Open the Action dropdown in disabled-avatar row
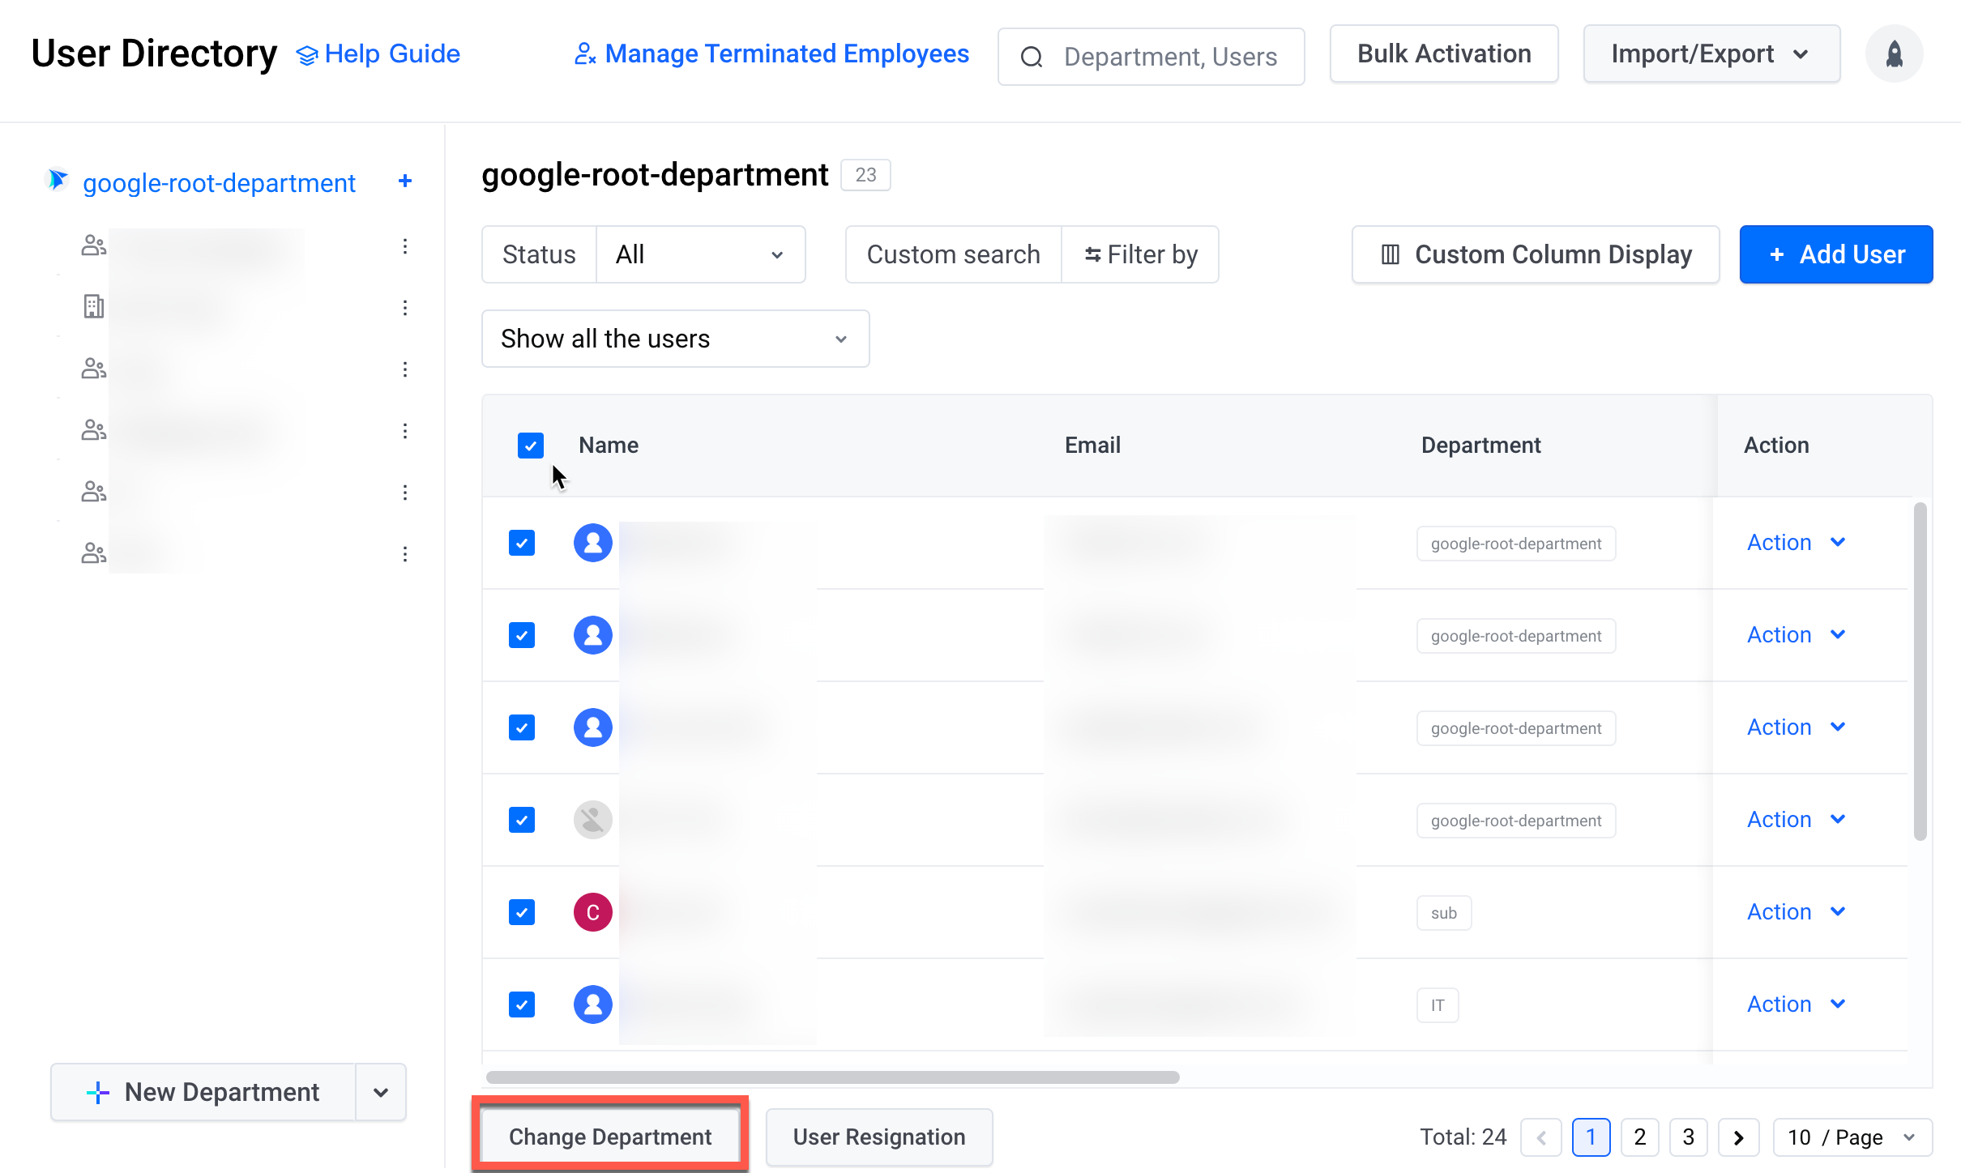Image resolution: width=1961 pixels, height=1173 pixels. (1796, 820)
